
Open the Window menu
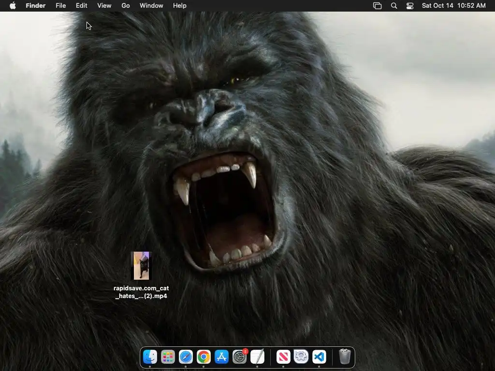151,6
